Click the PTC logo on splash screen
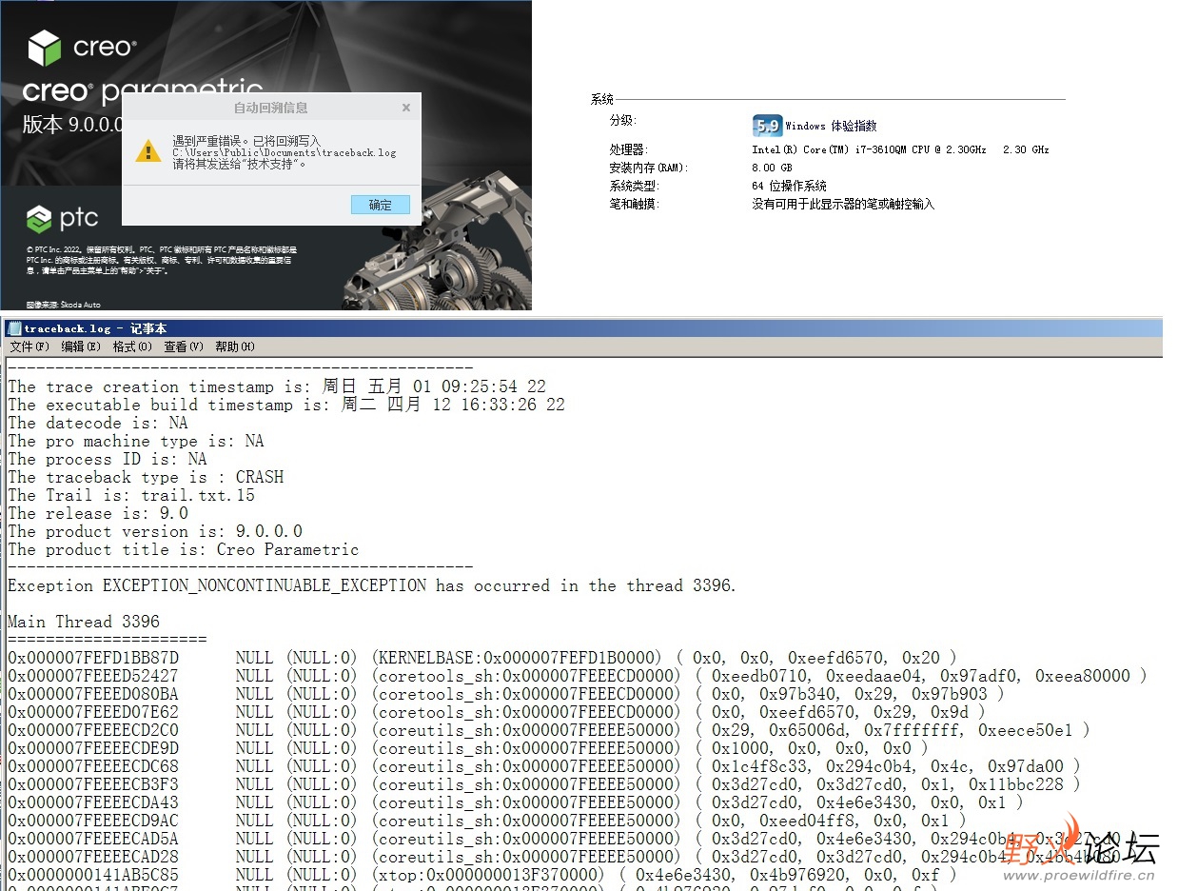The width and height of the screenshot is (1178, 891). coord(63,219)
